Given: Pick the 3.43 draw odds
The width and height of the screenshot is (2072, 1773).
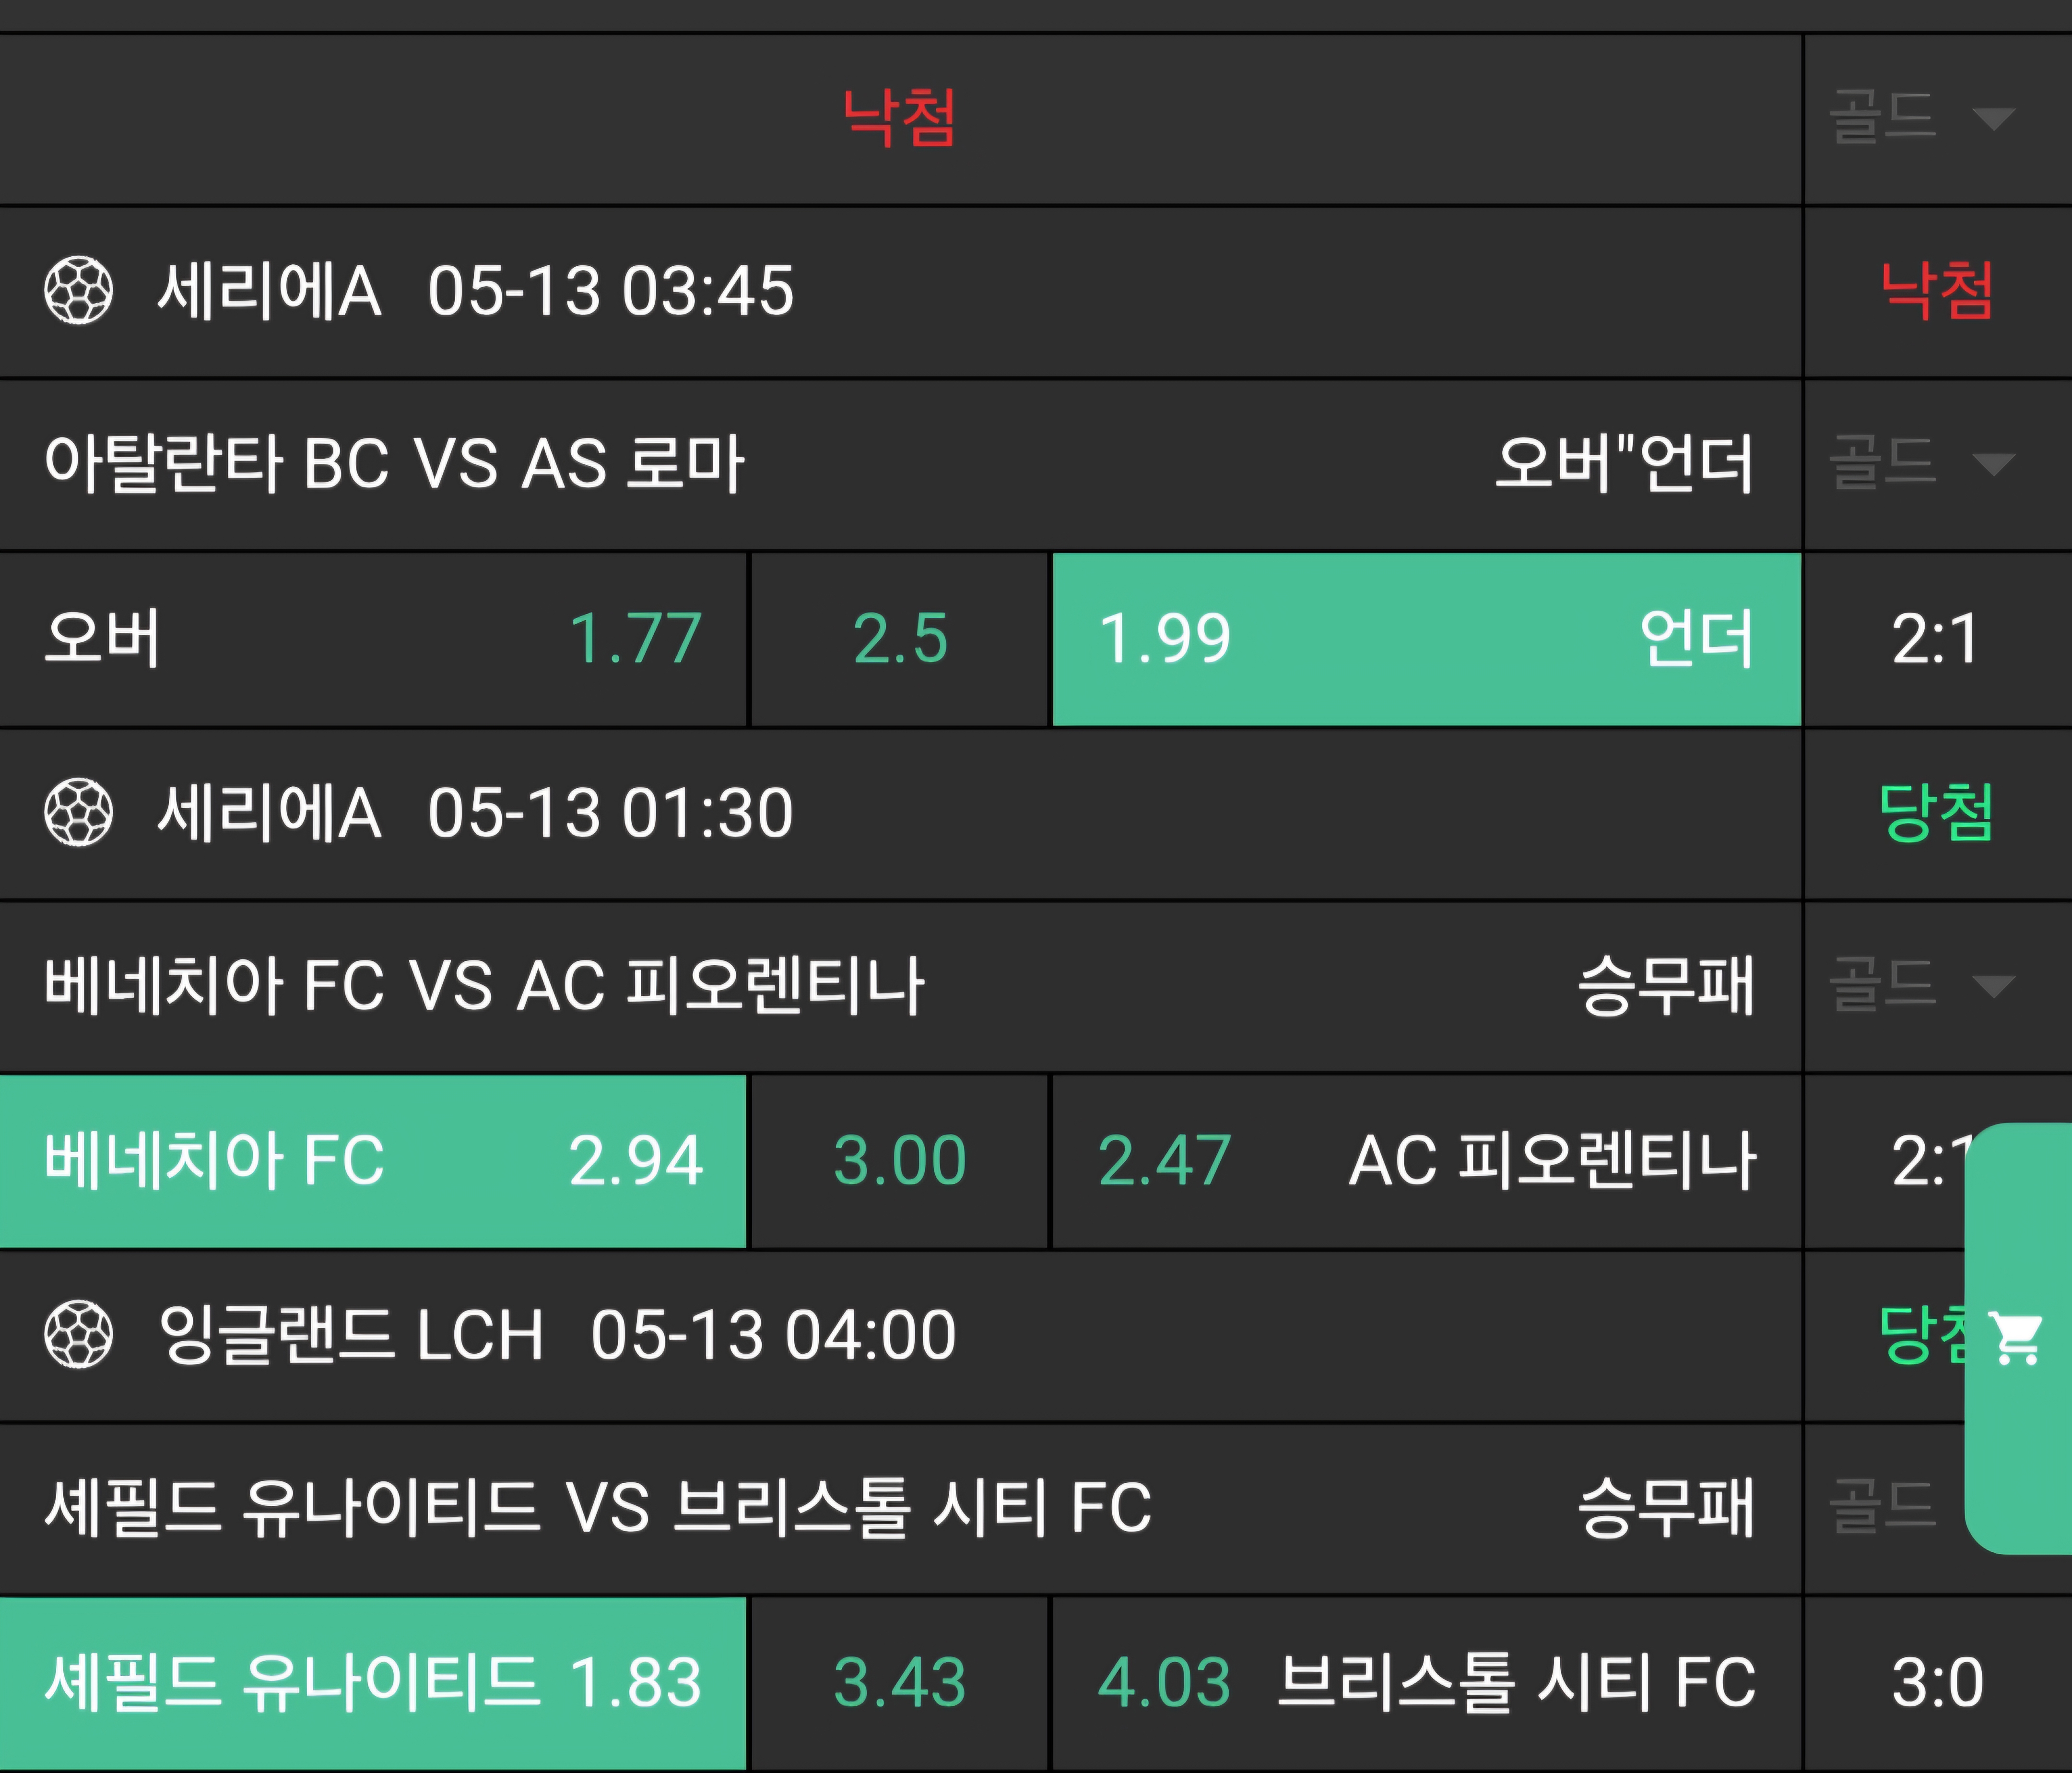Looking at the screenshot, I should (x=899, y=1682).
